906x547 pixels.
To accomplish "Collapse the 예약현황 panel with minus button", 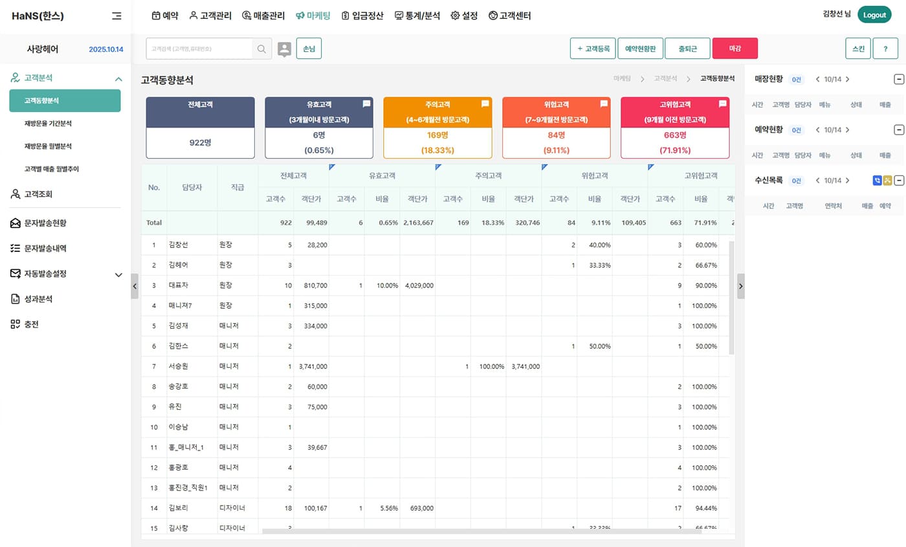I will [x=898, y=130].
